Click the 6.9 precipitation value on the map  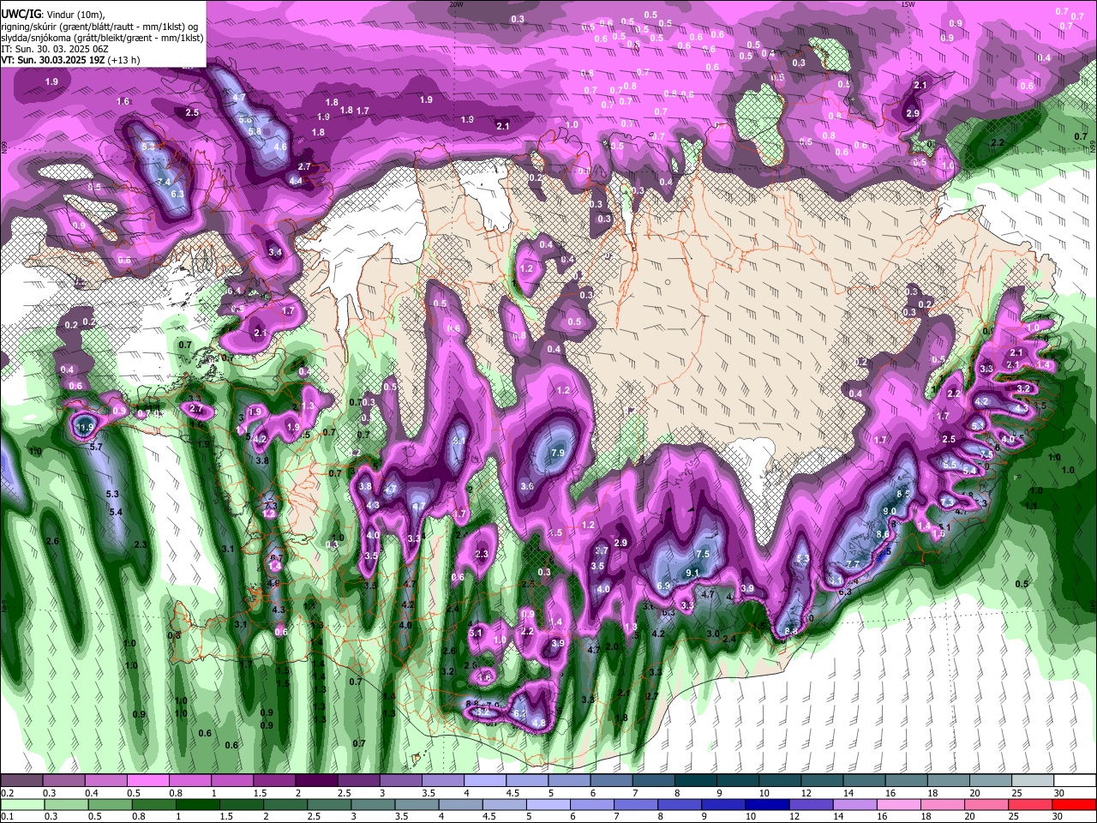coord(663,586)
